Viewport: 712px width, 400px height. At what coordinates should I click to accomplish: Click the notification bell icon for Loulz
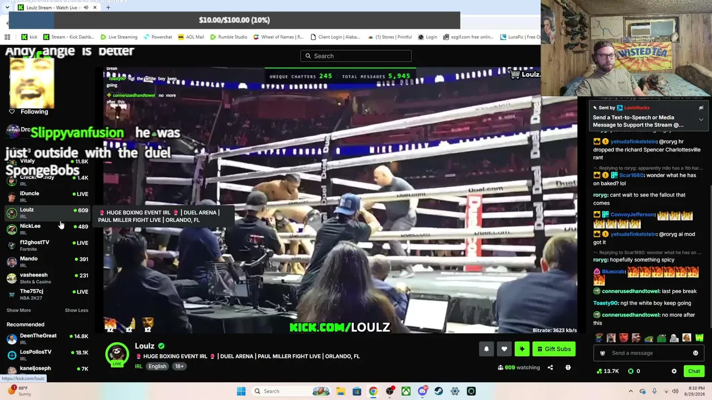[486, 349]
